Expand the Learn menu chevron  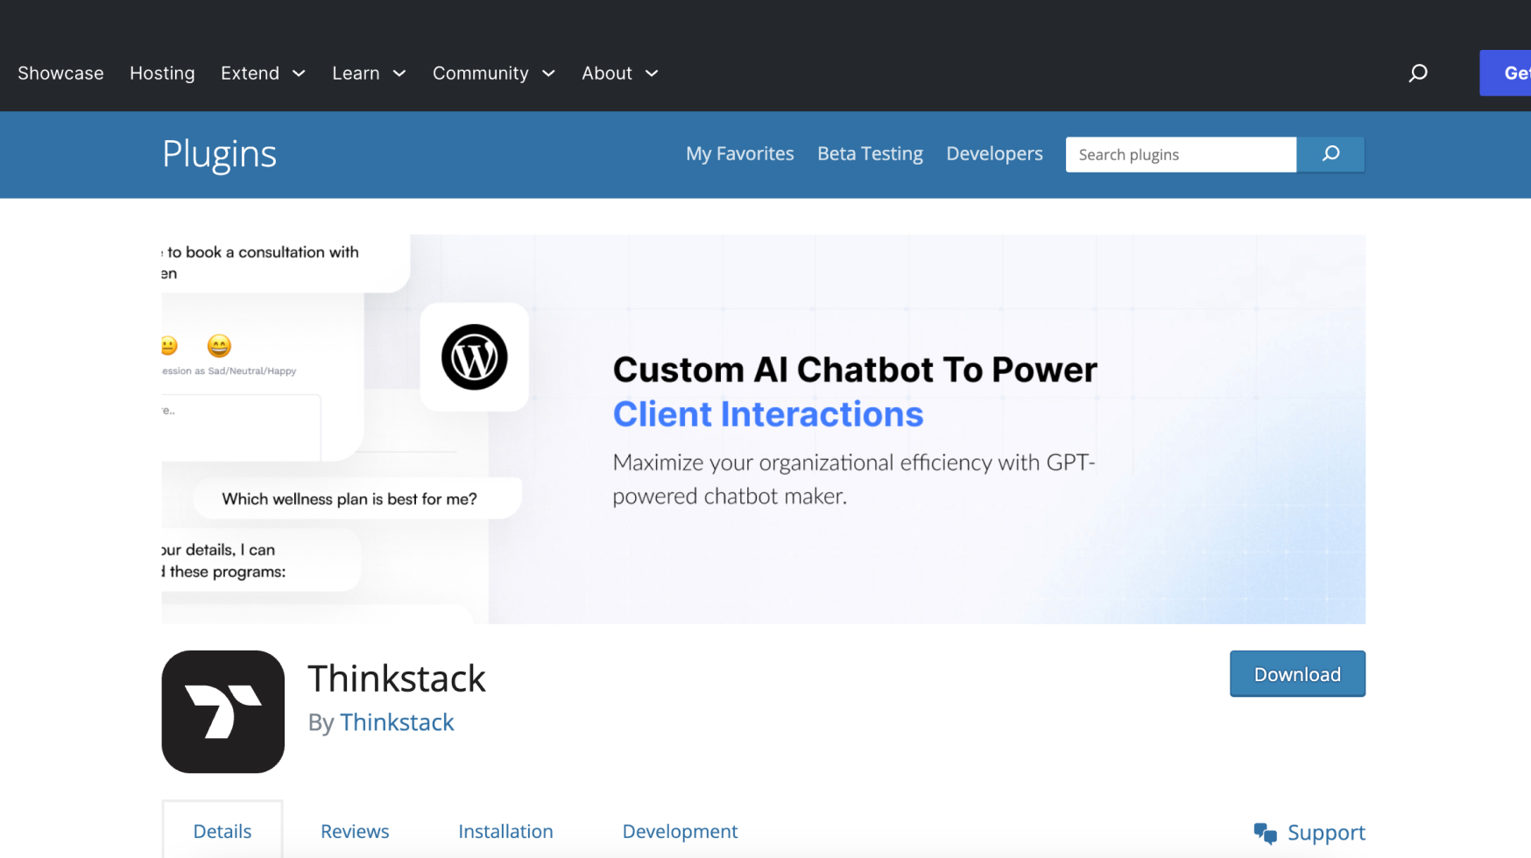tap(399, 74)
